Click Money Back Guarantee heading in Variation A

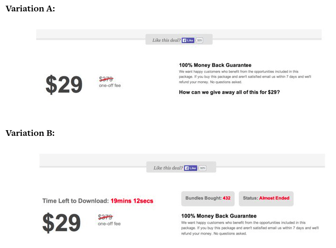pyautogui.click(x=215, y=65)
